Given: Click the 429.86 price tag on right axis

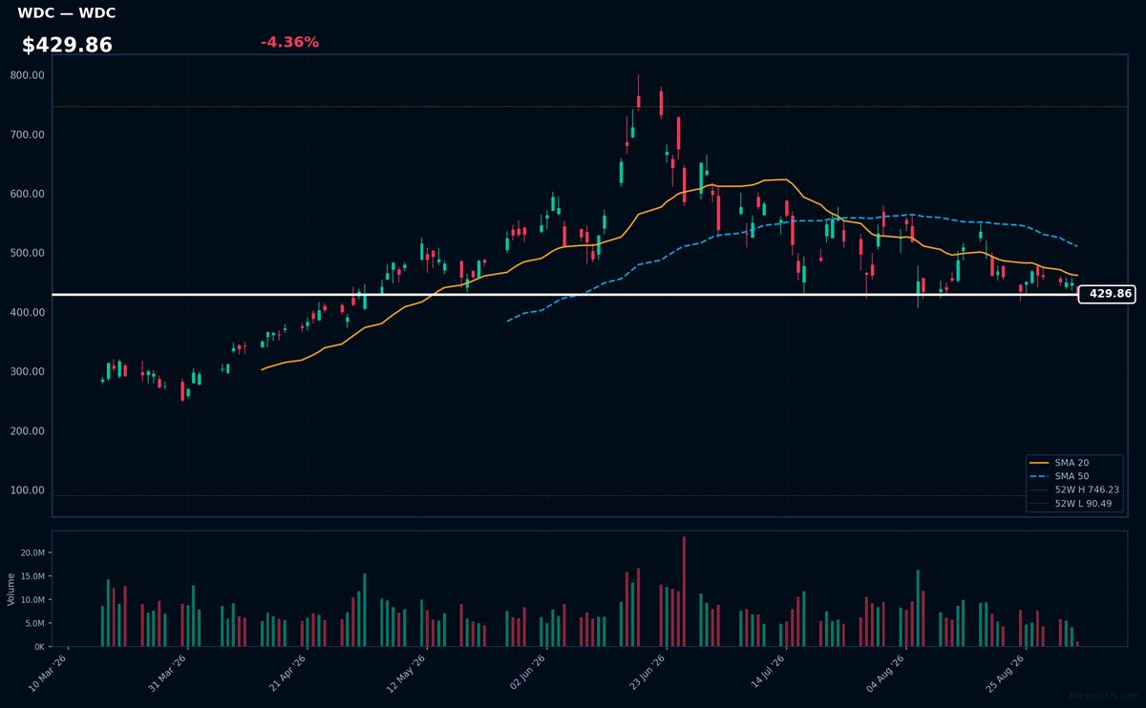Looking at the screenshot, I should click(x=1107, y=294).
